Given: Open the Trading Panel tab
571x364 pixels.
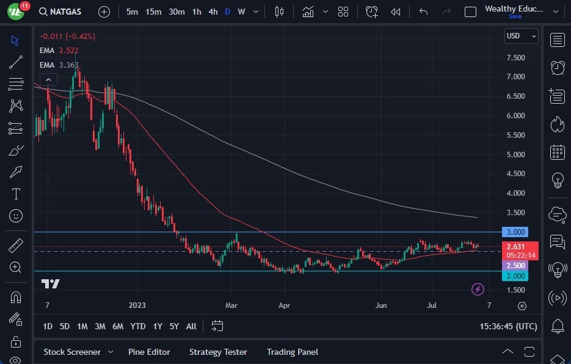Looking at the screenshot, I should 293,352.
